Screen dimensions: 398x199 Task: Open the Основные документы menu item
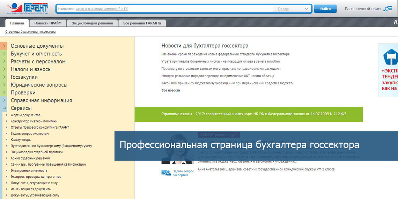coord(37,46)
